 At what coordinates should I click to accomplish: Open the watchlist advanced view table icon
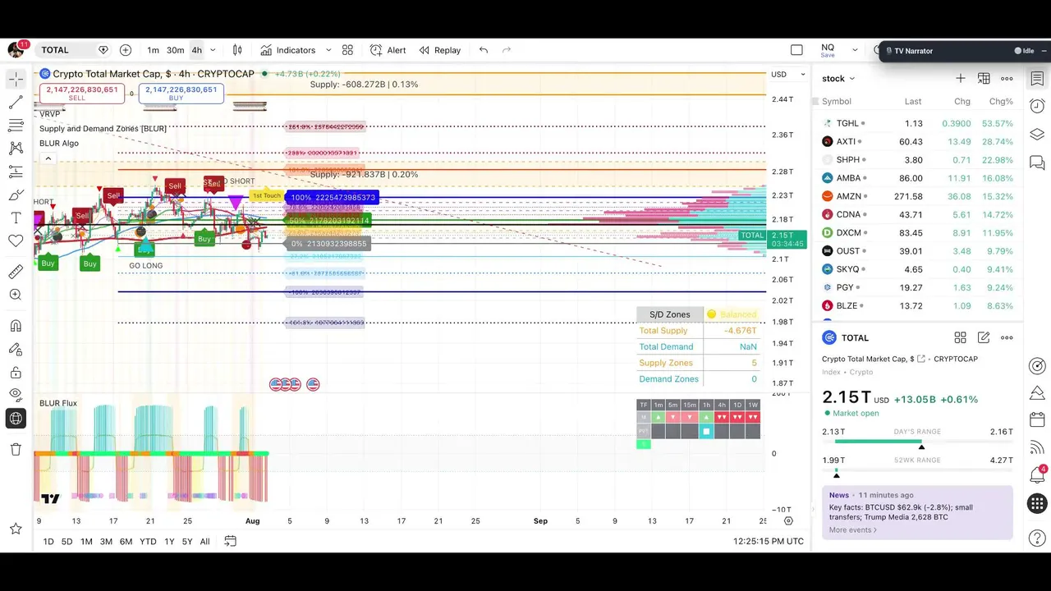pyautogui.click(x=984, y=79)
